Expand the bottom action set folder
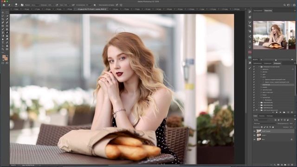 (259, 110)
